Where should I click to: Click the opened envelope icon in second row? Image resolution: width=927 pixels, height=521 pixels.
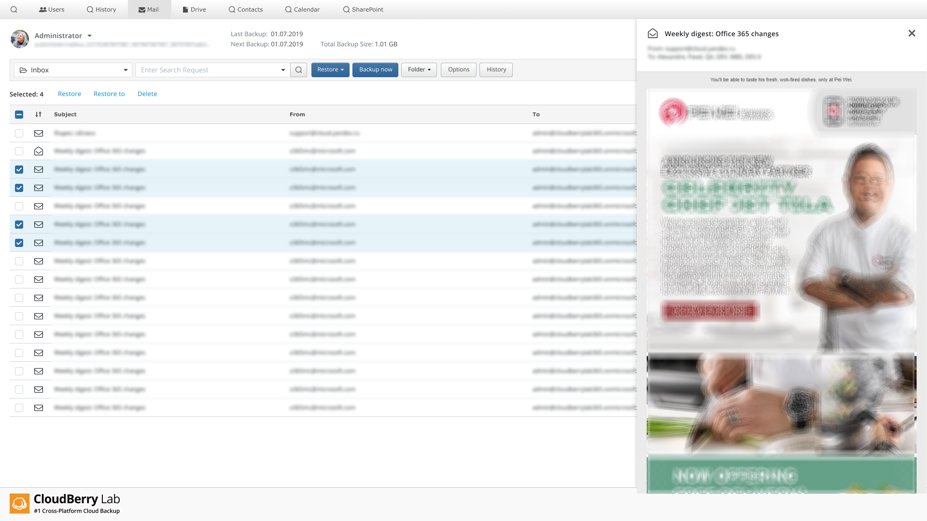coord(39,151)
